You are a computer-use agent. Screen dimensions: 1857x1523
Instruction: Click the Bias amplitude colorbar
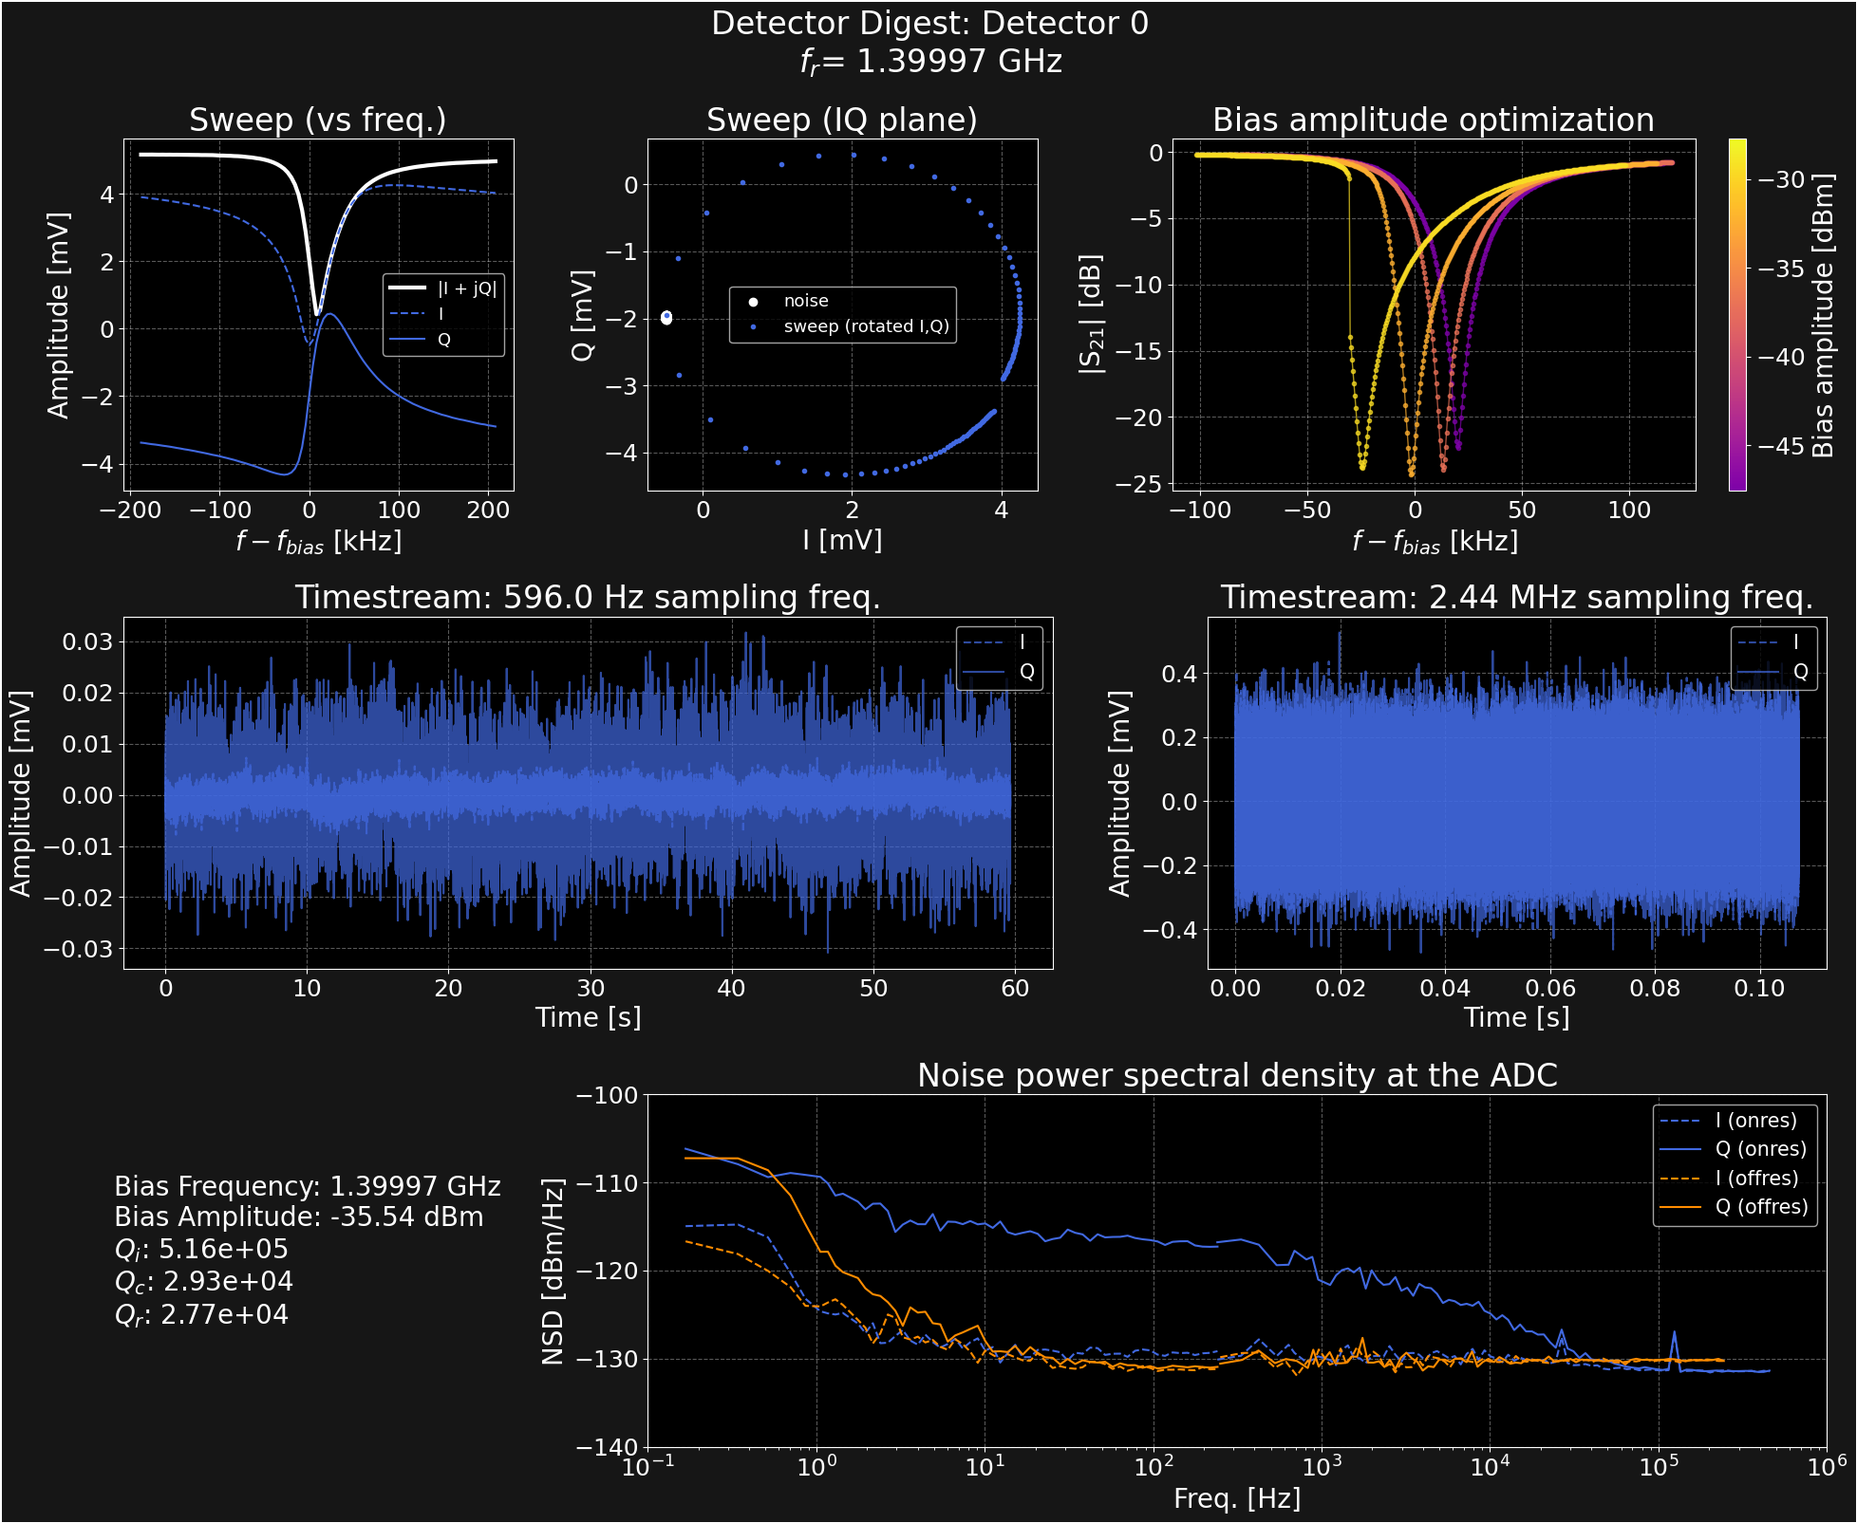click(x=1736, y=315)
